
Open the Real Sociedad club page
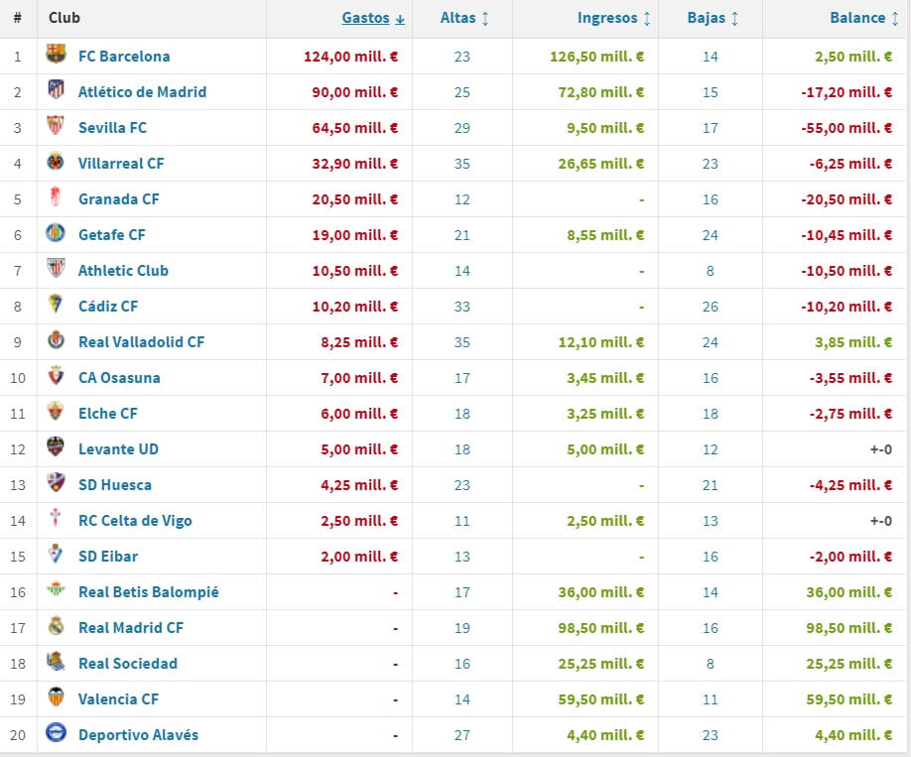[128, 664]
